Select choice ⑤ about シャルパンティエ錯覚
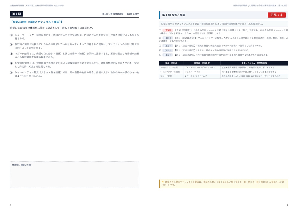 74,74
